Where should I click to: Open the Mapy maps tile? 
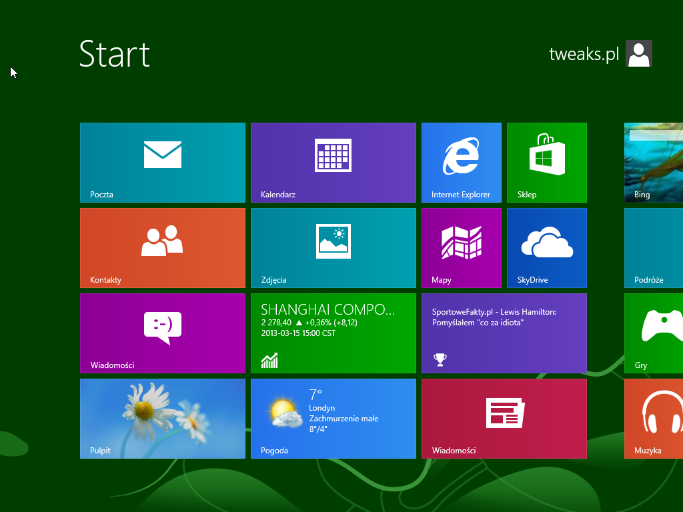[461, 247]
